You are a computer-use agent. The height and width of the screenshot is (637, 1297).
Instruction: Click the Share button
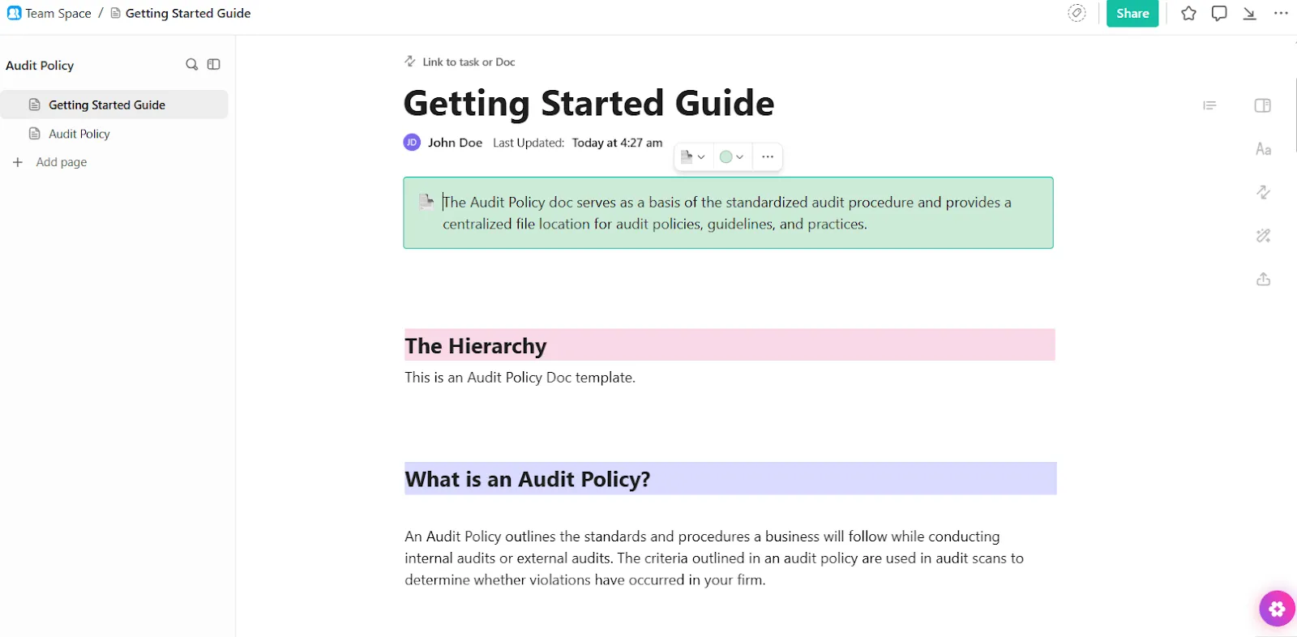click(1132, 14)
